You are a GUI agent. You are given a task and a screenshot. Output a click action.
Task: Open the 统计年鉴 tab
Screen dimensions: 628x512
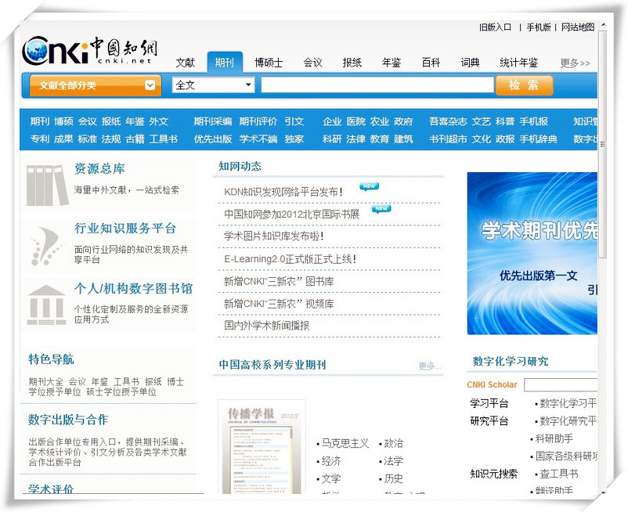(518, 63)
